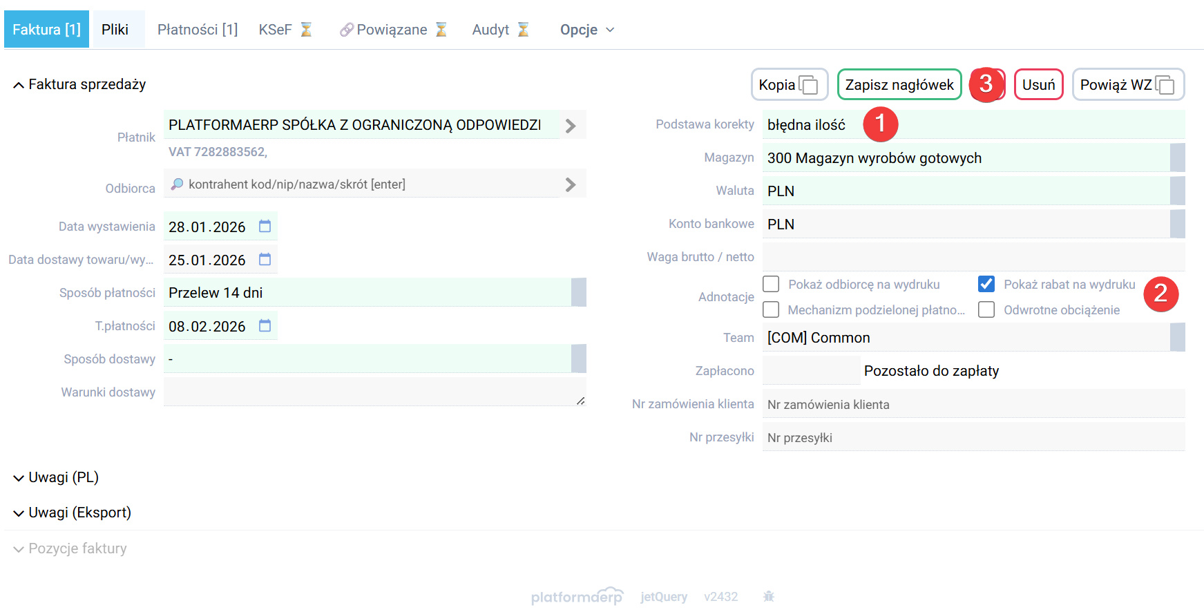Click the Zapisz nagłówek button
1204x612 pixels.
[899, 85]
